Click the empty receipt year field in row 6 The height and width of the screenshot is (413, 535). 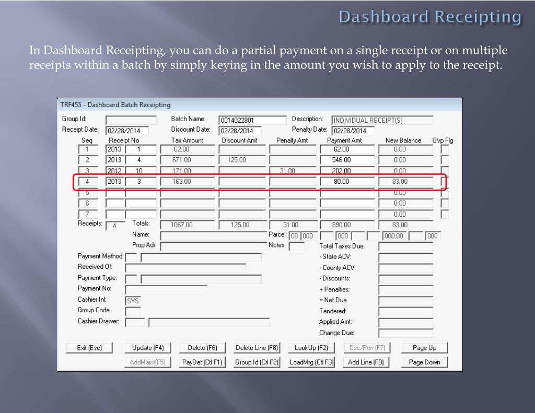[x=115, y=203]
